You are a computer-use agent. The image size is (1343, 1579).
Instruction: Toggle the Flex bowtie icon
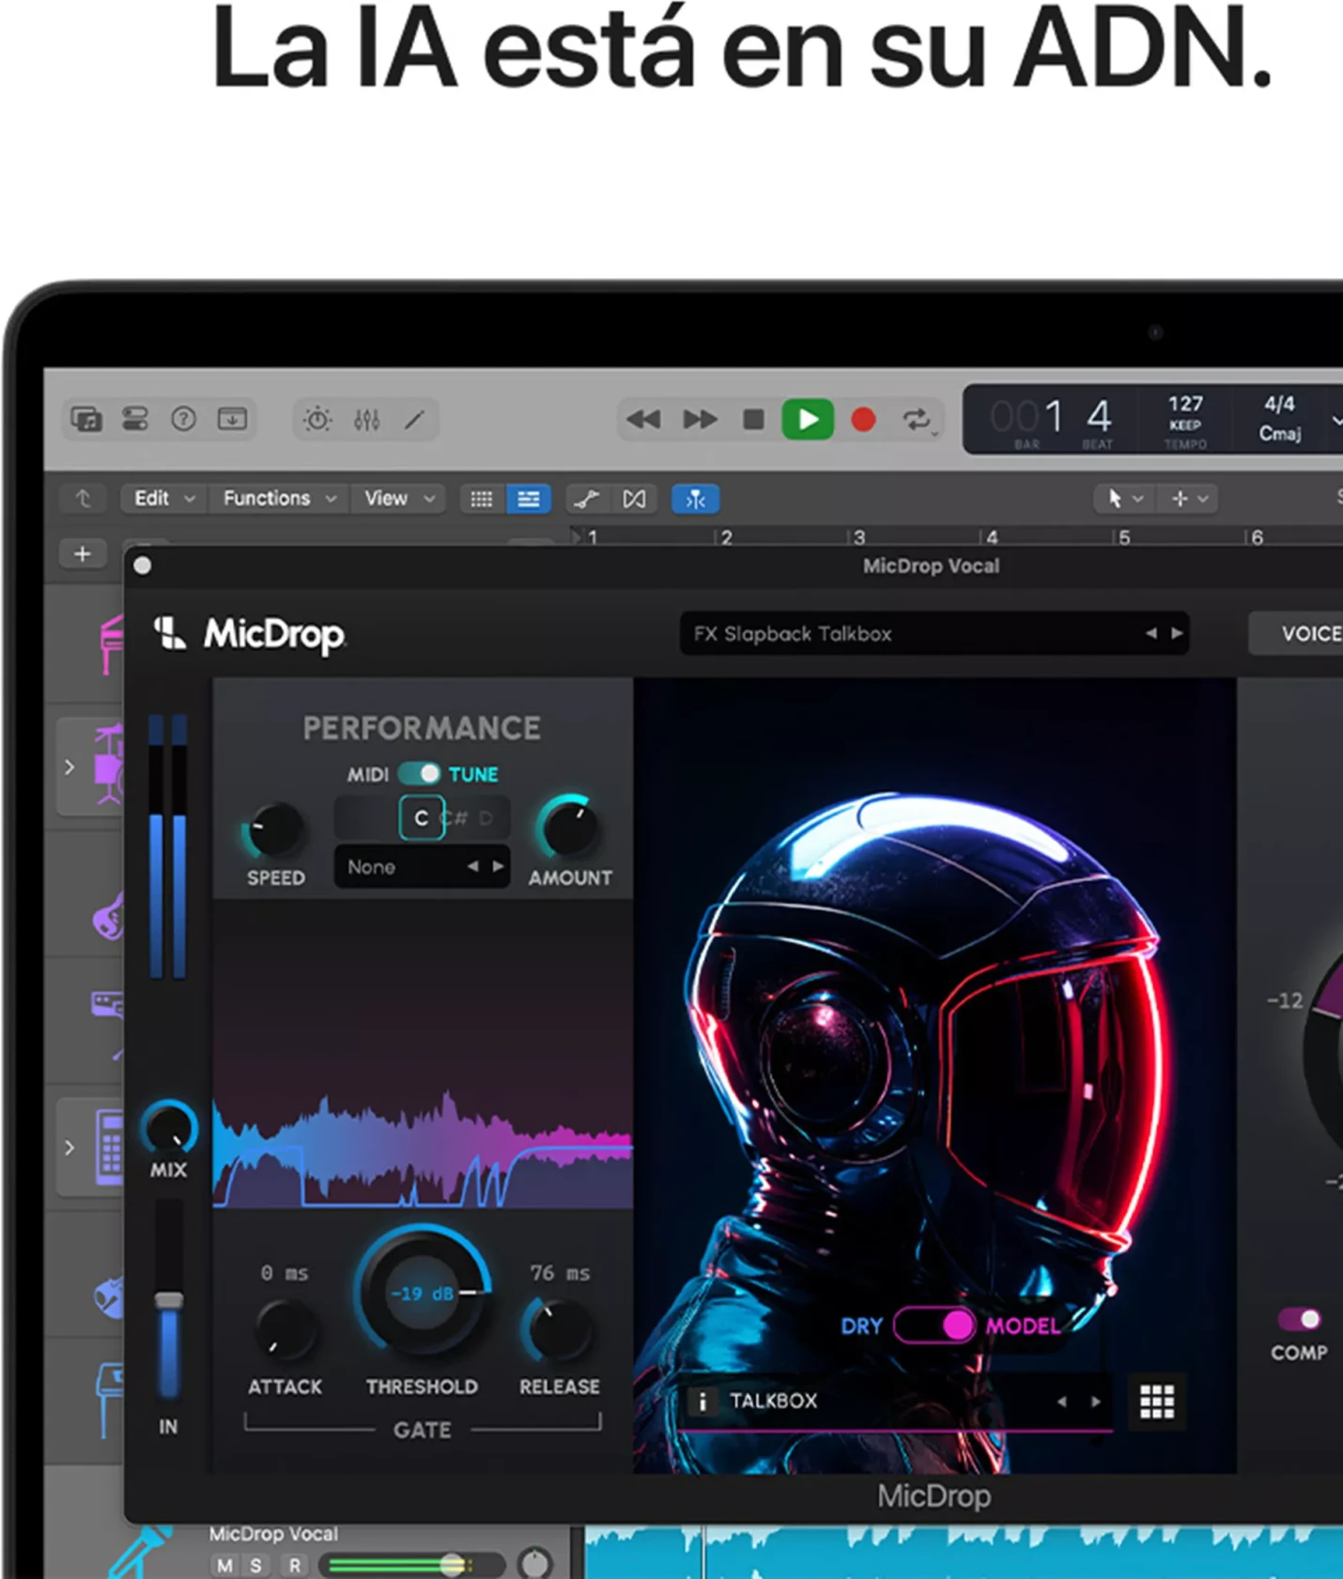(635, 499)
